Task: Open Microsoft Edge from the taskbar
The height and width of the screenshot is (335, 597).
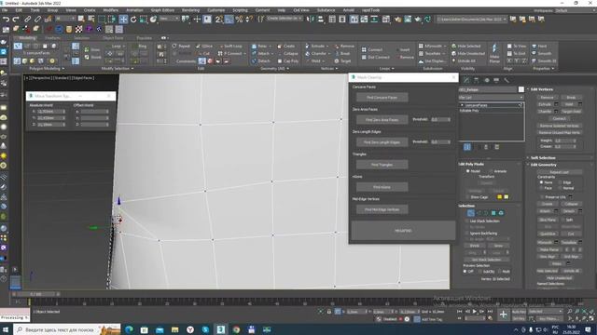Action: pyautogui.click(x=129, y=329)
